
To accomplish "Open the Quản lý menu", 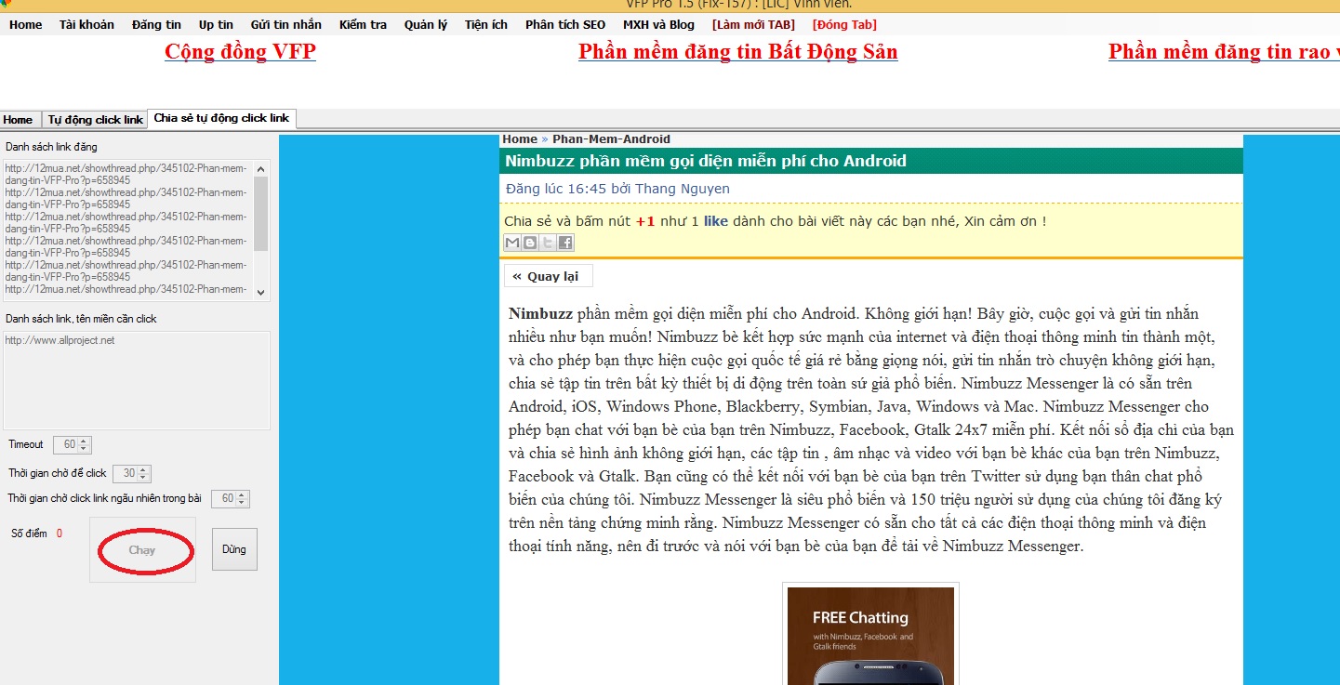I will (x=426, y=24).
